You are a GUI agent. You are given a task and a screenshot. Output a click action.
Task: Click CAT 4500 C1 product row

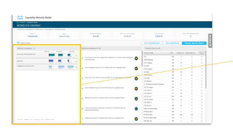pyautogui.click(x=174, y=103)
